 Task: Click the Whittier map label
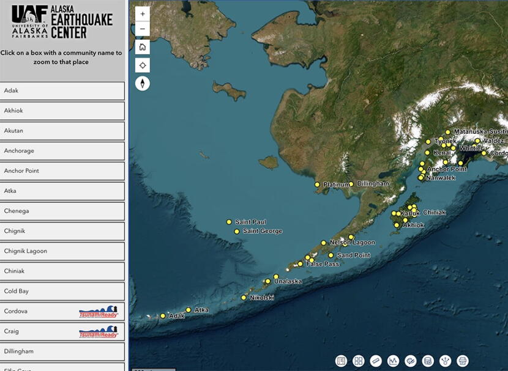click(471, 148)
